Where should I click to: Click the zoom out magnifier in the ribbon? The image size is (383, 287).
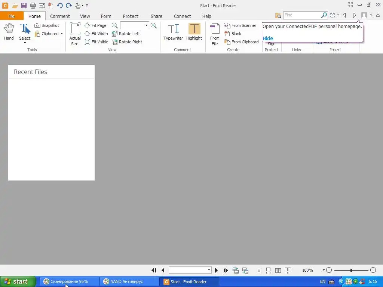pyautogui.click(x=114, y=25)
